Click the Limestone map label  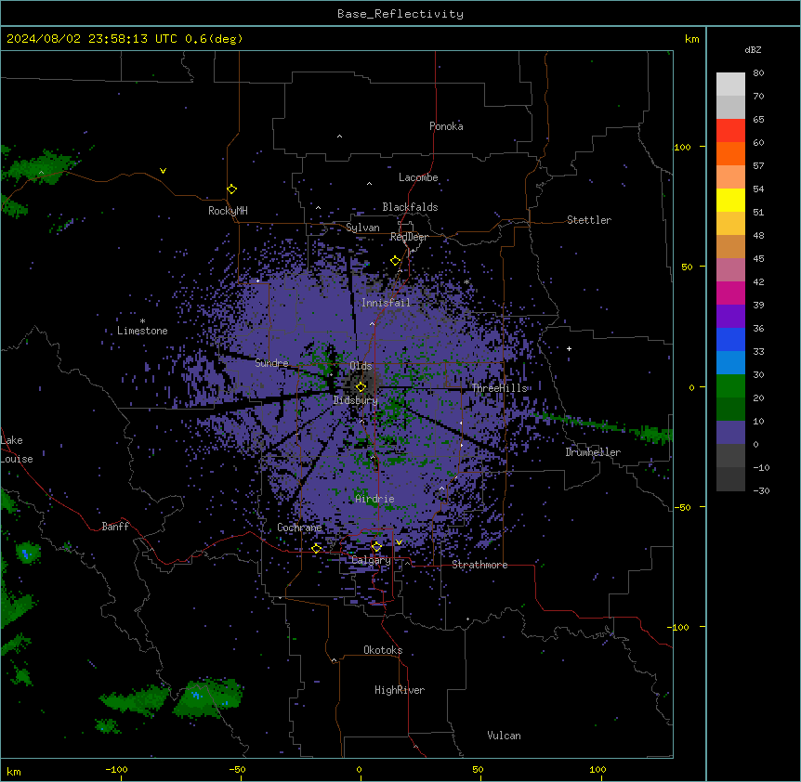click(x=142, y=331)
